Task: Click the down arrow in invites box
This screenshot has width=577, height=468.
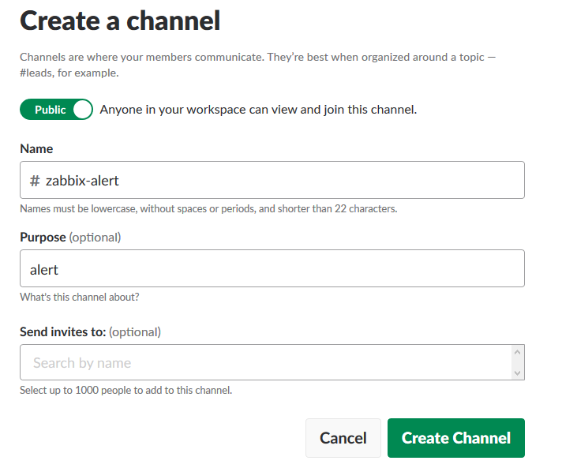Action: (517, 373)
